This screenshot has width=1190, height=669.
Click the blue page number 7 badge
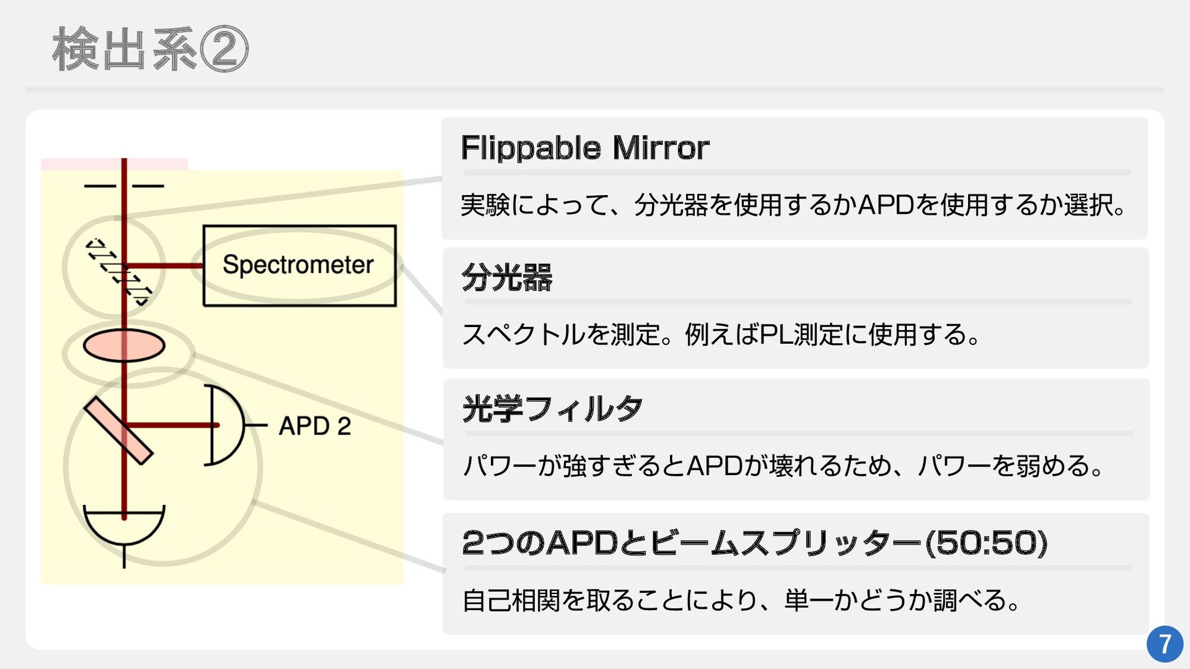tap(1165, 644)
